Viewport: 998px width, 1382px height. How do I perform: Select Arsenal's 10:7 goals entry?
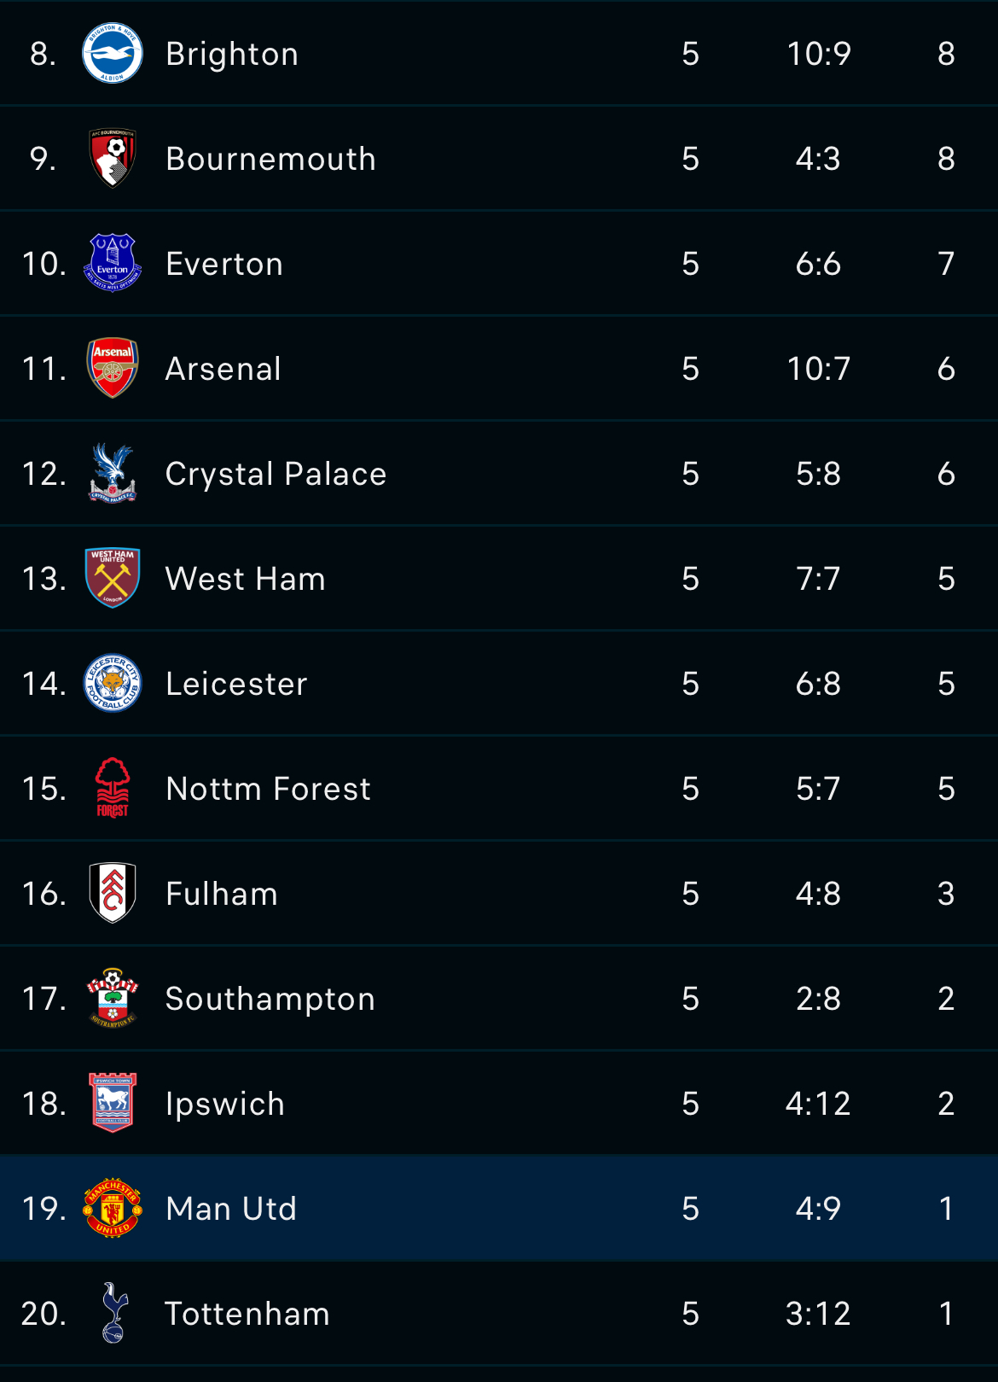click(819, 369)
